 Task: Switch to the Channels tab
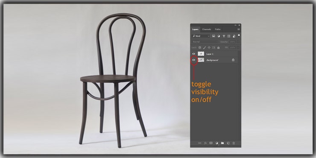coord(207,29)
